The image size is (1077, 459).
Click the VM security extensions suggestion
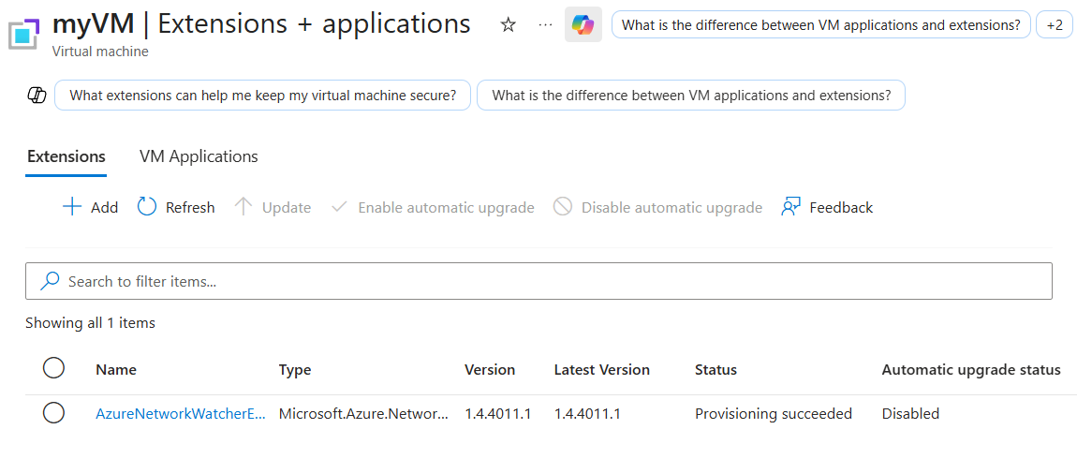click(264, 96)
